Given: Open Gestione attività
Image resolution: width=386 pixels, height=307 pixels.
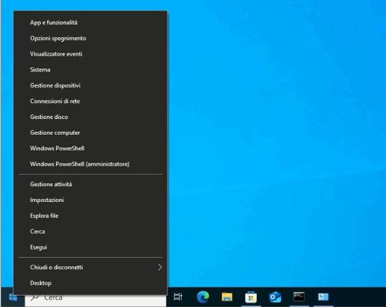Looking at the screenshot, I should pyautogui.click(x=90, y=184).
